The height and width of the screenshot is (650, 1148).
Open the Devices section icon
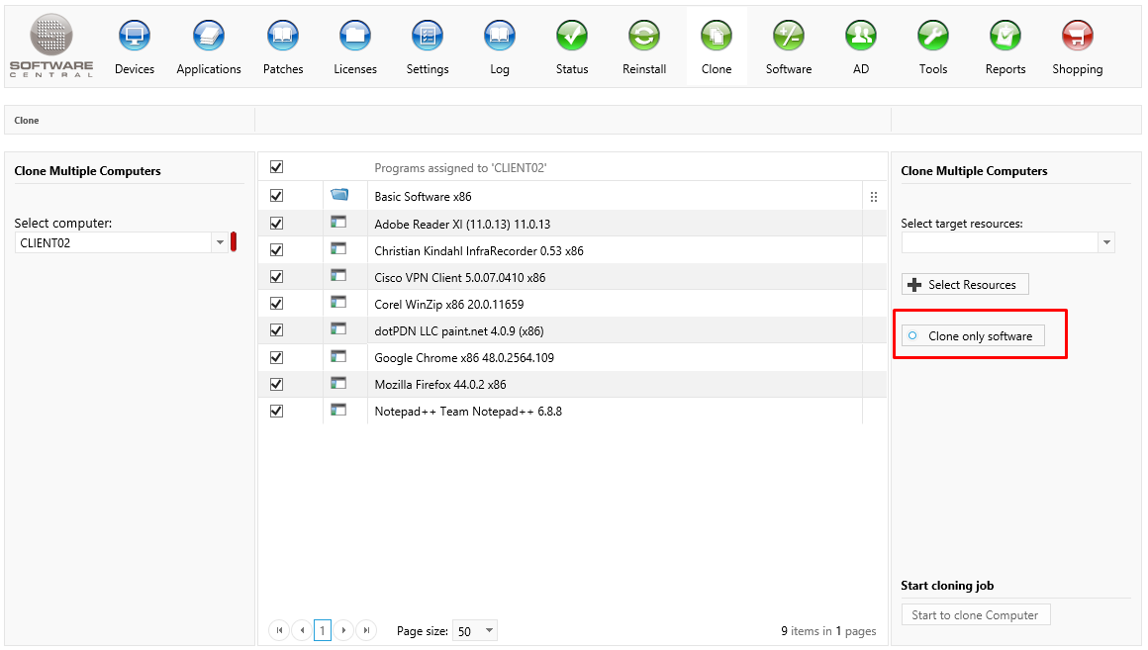(x=135, y=37)
